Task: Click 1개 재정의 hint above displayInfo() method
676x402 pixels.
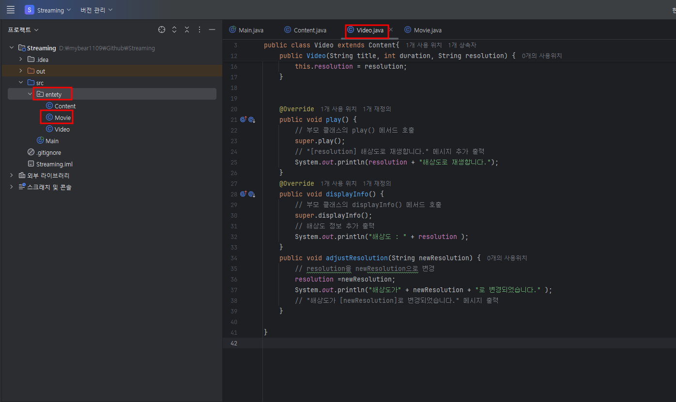Action: (377, 183)
